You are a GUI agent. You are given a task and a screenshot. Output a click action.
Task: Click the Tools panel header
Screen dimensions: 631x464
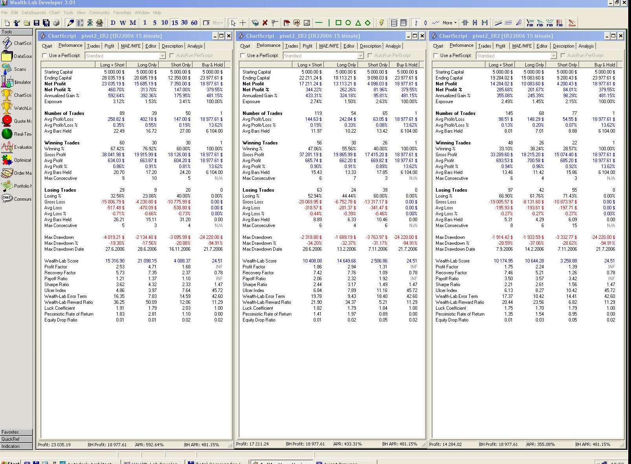(x=16, y=32)
